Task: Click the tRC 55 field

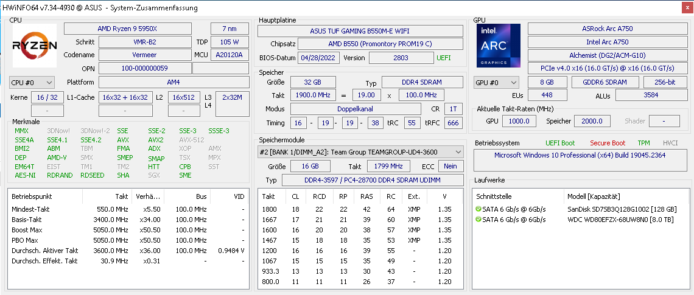Action: (412, 123)
